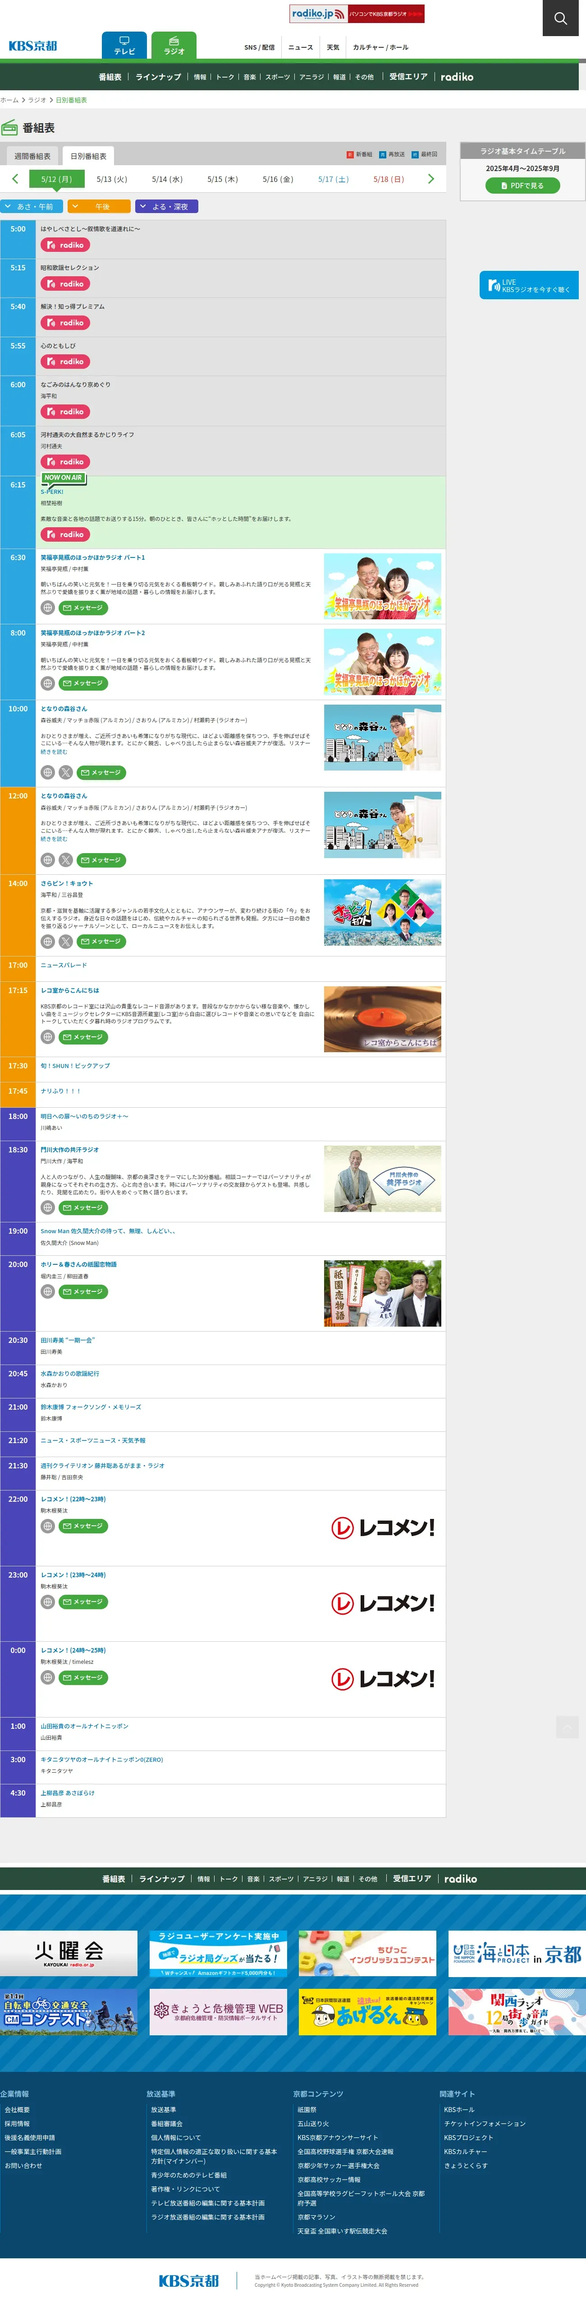
Task: Open 火曜会 KAYOUKAI banner
Action: point(69,1954)
